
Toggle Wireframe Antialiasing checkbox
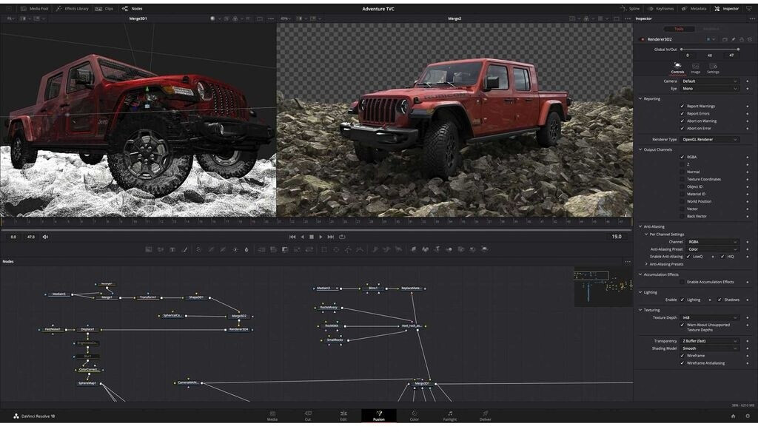(682, 363)
